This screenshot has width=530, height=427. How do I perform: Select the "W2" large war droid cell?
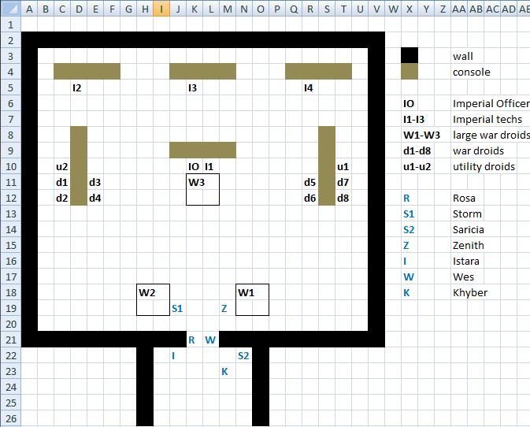pyautogui.click(x=153, y=300)
